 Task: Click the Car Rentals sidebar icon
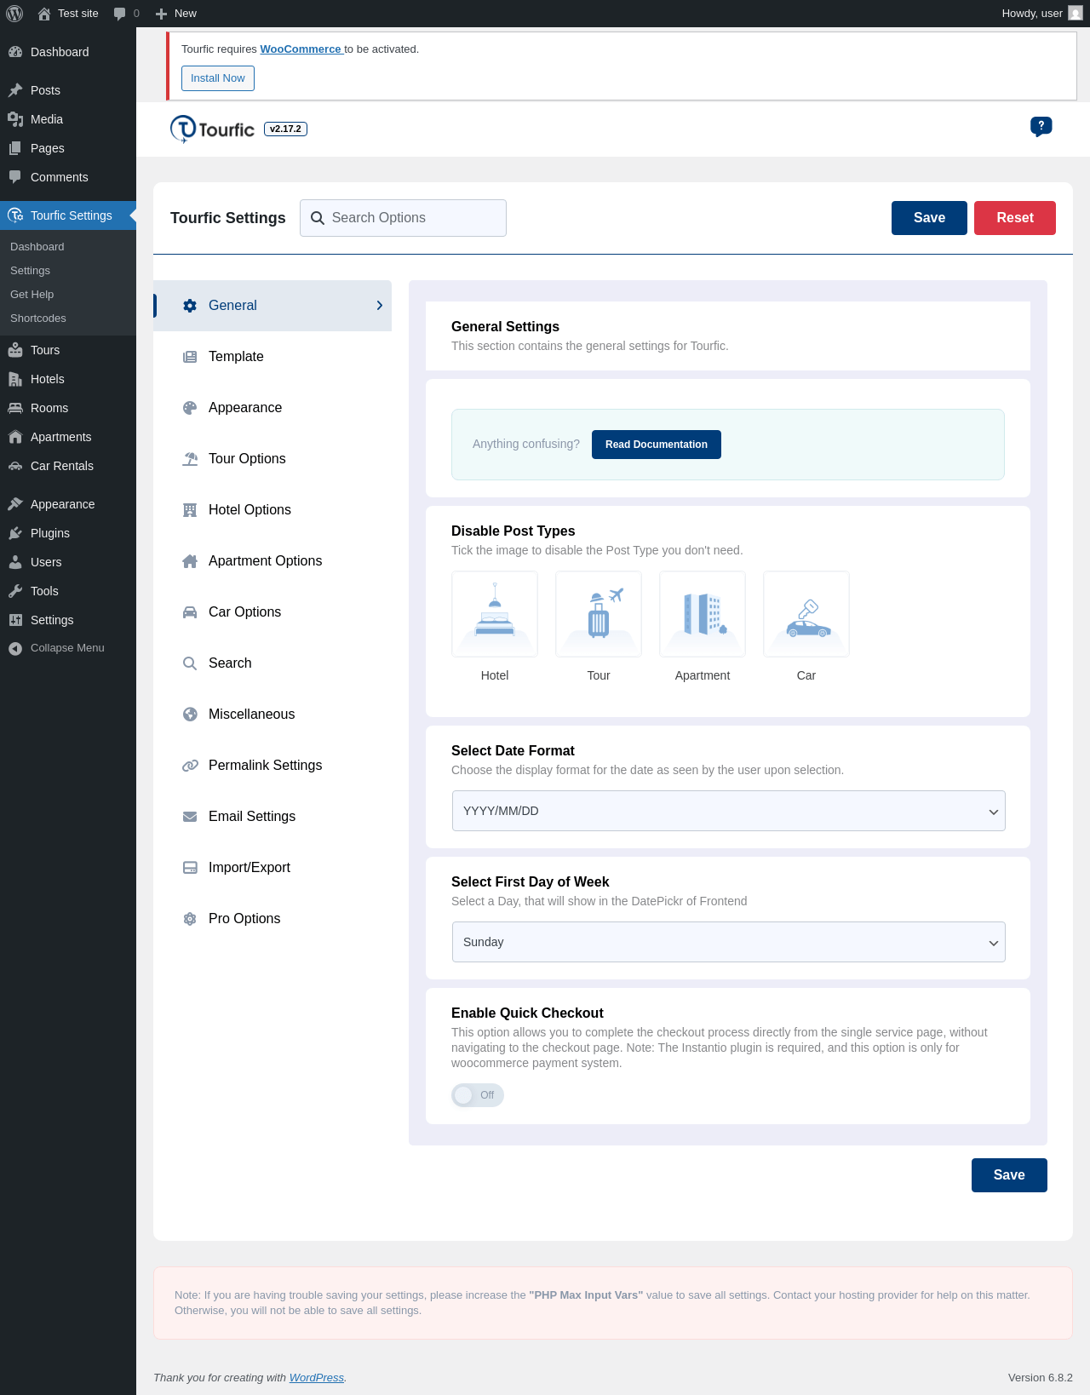tap(15, 466)
